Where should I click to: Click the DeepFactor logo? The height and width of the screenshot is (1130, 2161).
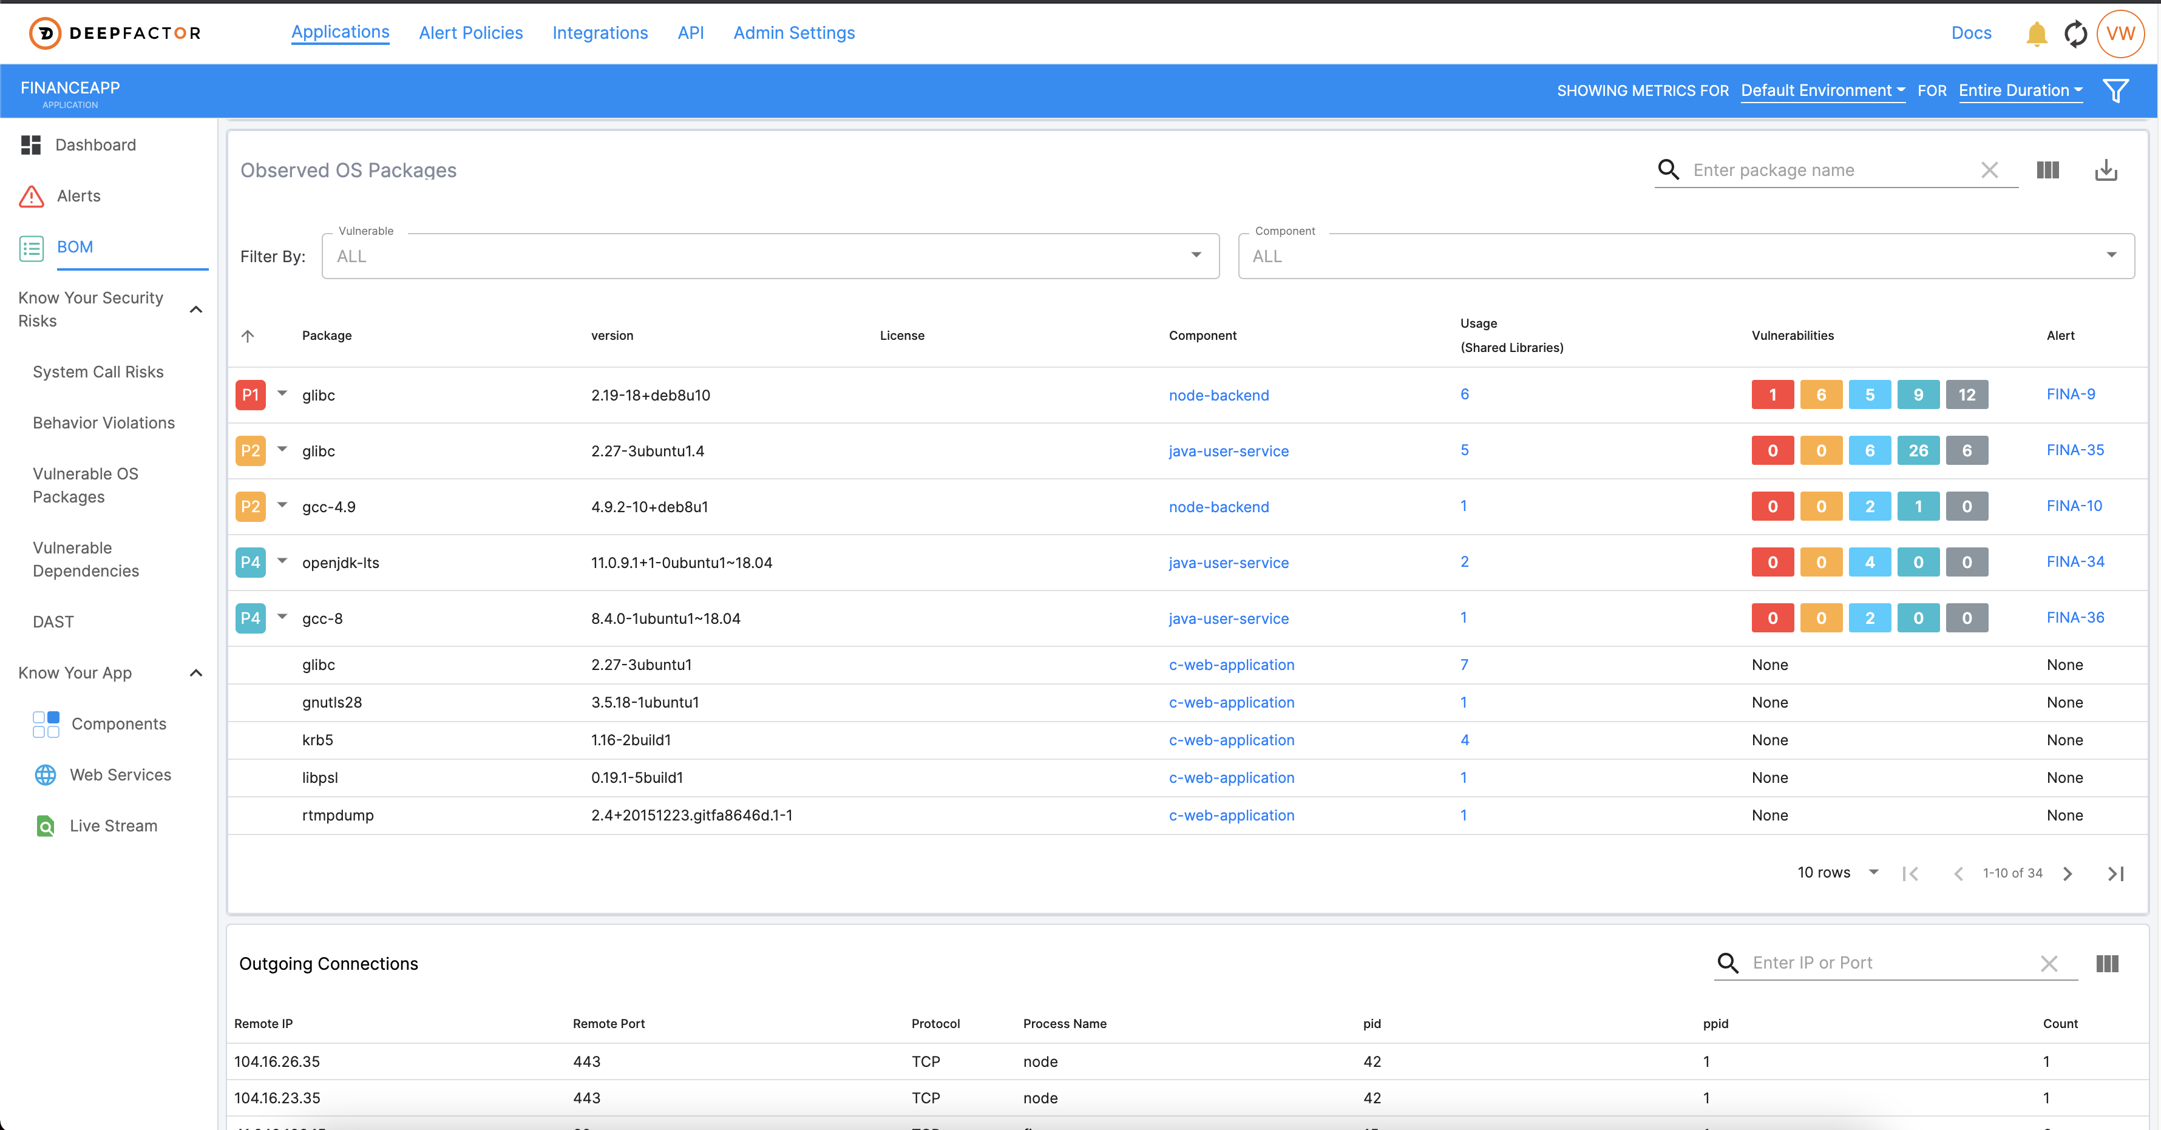point(115,33)
